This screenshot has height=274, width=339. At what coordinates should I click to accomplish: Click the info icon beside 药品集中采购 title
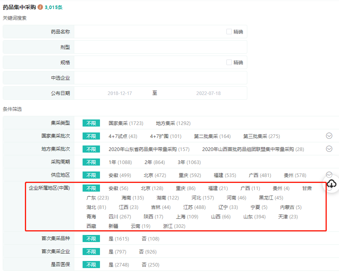click(40, 7)
